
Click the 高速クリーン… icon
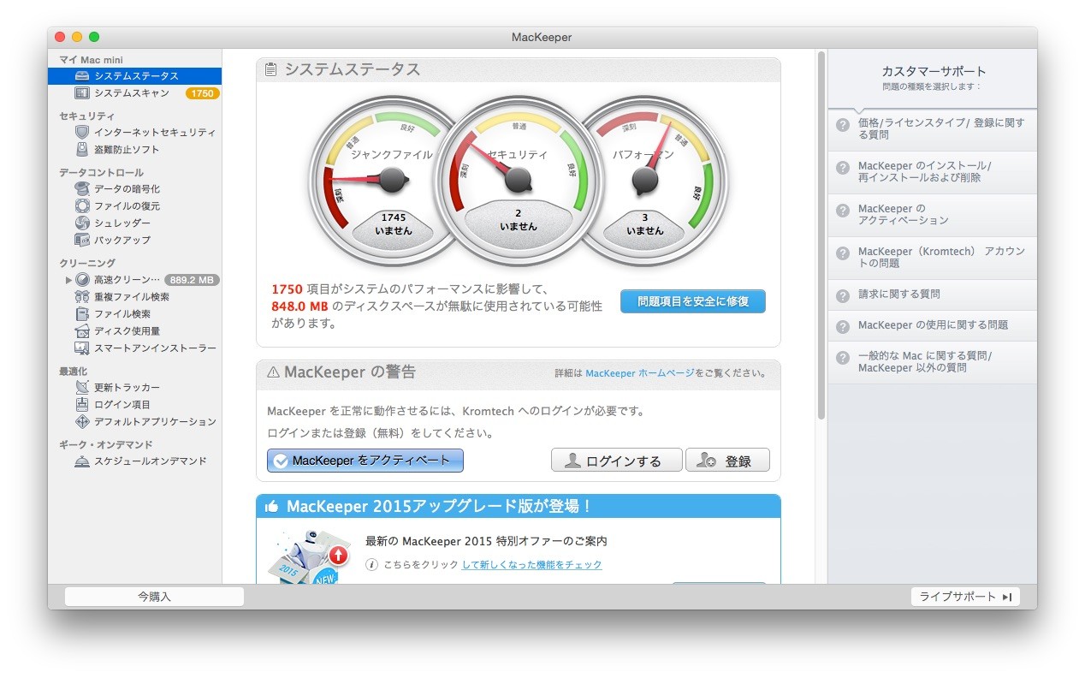tap(82, 280)
